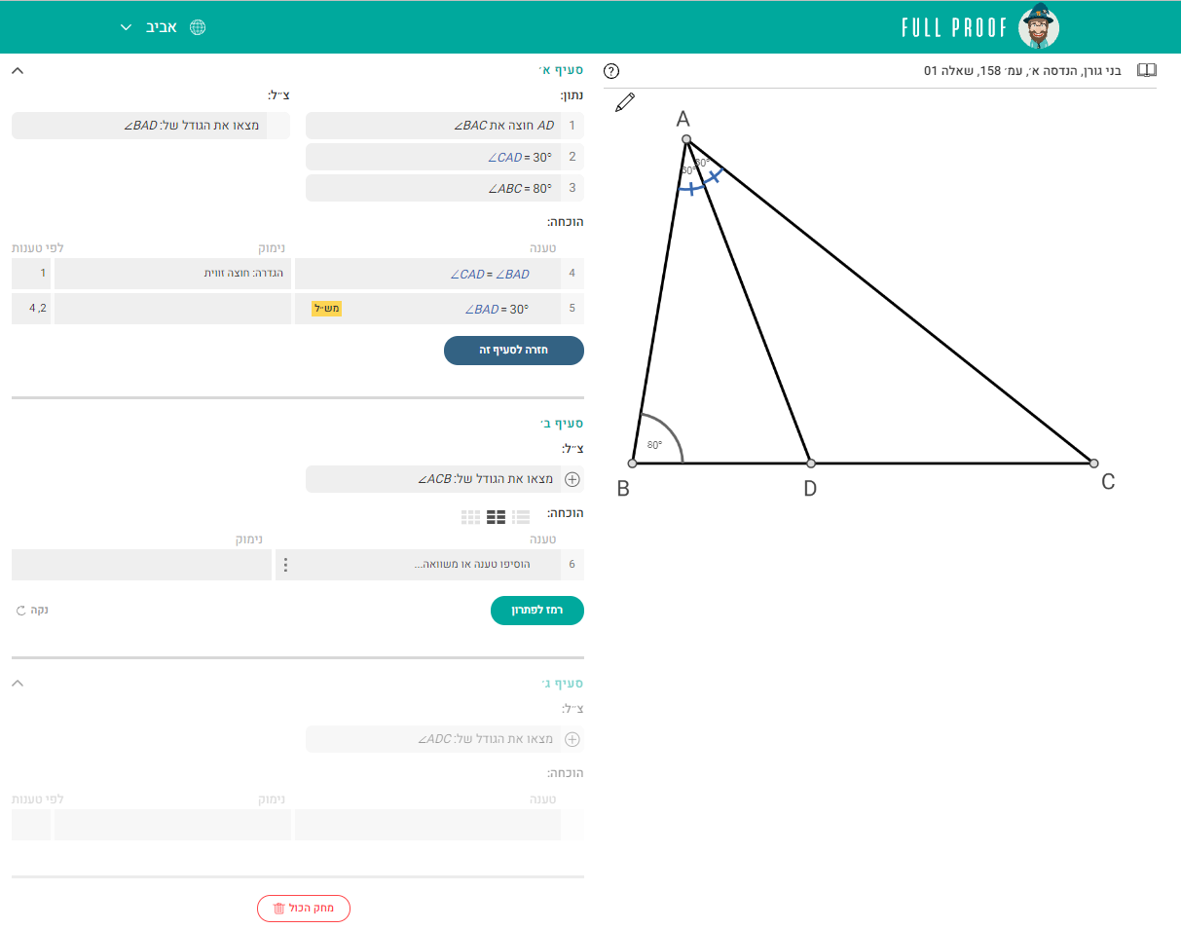The image size is (1181, 929).
Task: Click the plus icon beside the ∠ADC goal
Action: 572,739
